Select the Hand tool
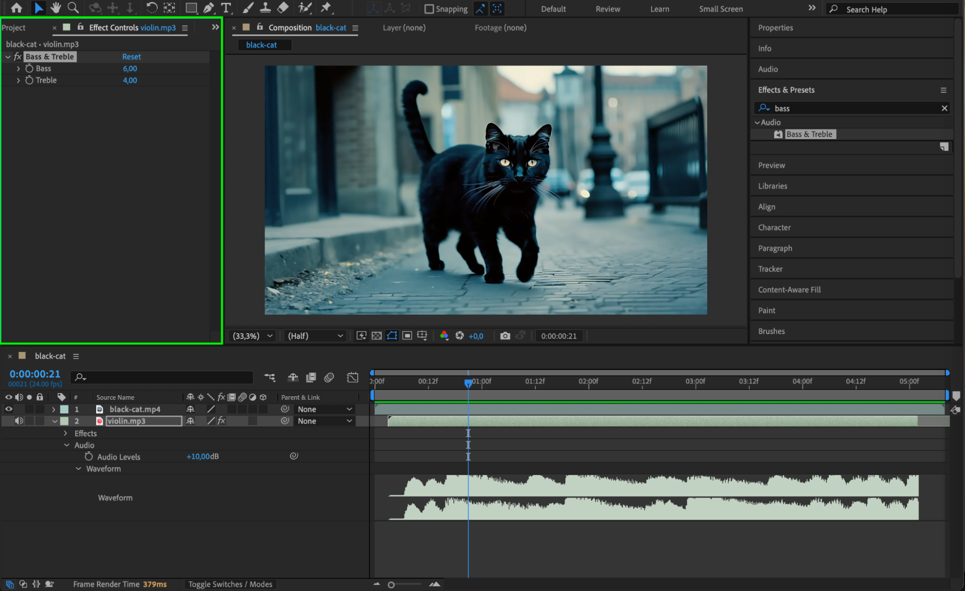The width and height of the screenshot is (965, 591). (x=56, y=8)
